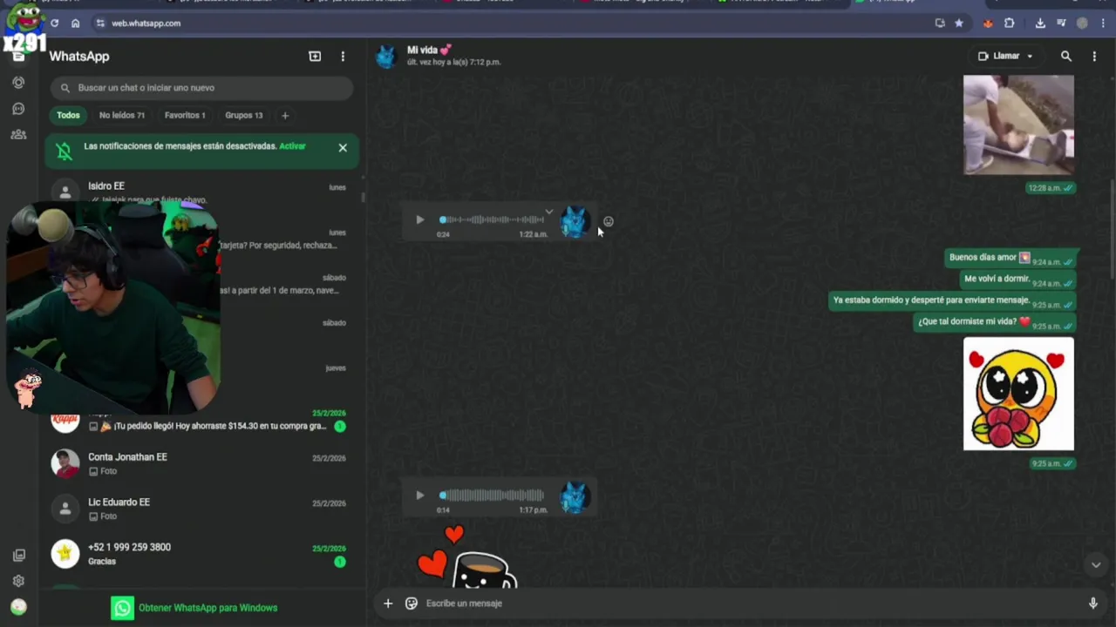Go to the browser home page

[75, 24]
